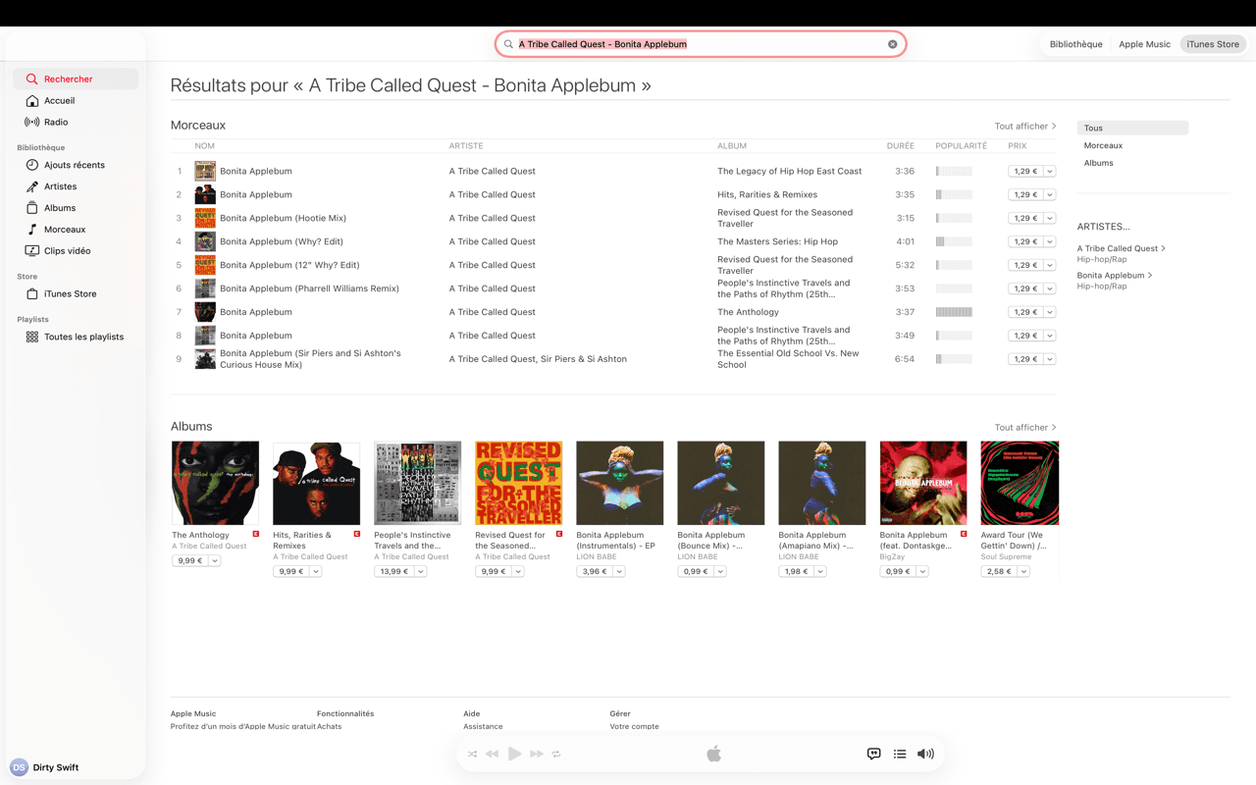This screenshot has height=785, width=1256.
Task: Open Assistance footer link
Action: [x=483, y=727]
